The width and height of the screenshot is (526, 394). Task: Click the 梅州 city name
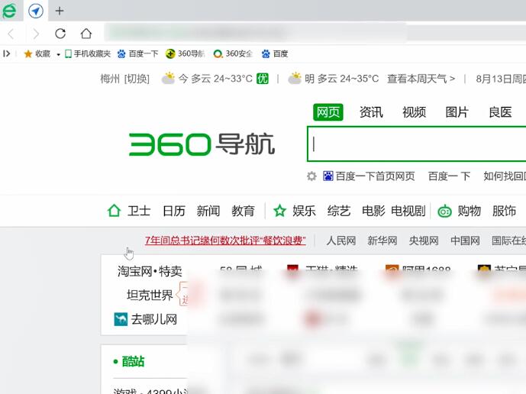[110, 79]
